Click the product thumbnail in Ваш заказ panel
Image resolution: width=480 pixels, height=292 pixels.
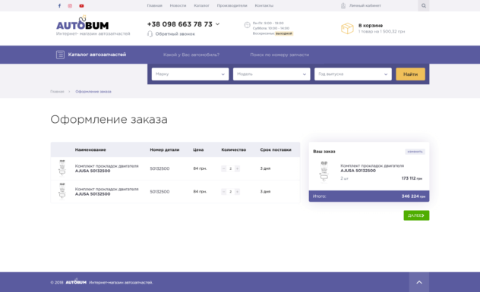(324, 172)
